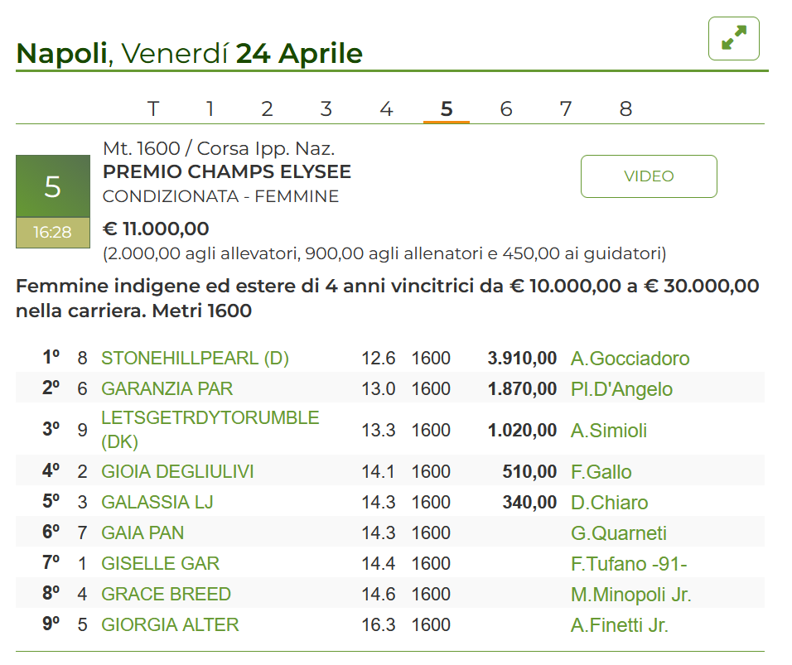The height and width of the screenshot is (665, 792).
Task: Click the green race number 5 badge
Action: click(52, 186)
